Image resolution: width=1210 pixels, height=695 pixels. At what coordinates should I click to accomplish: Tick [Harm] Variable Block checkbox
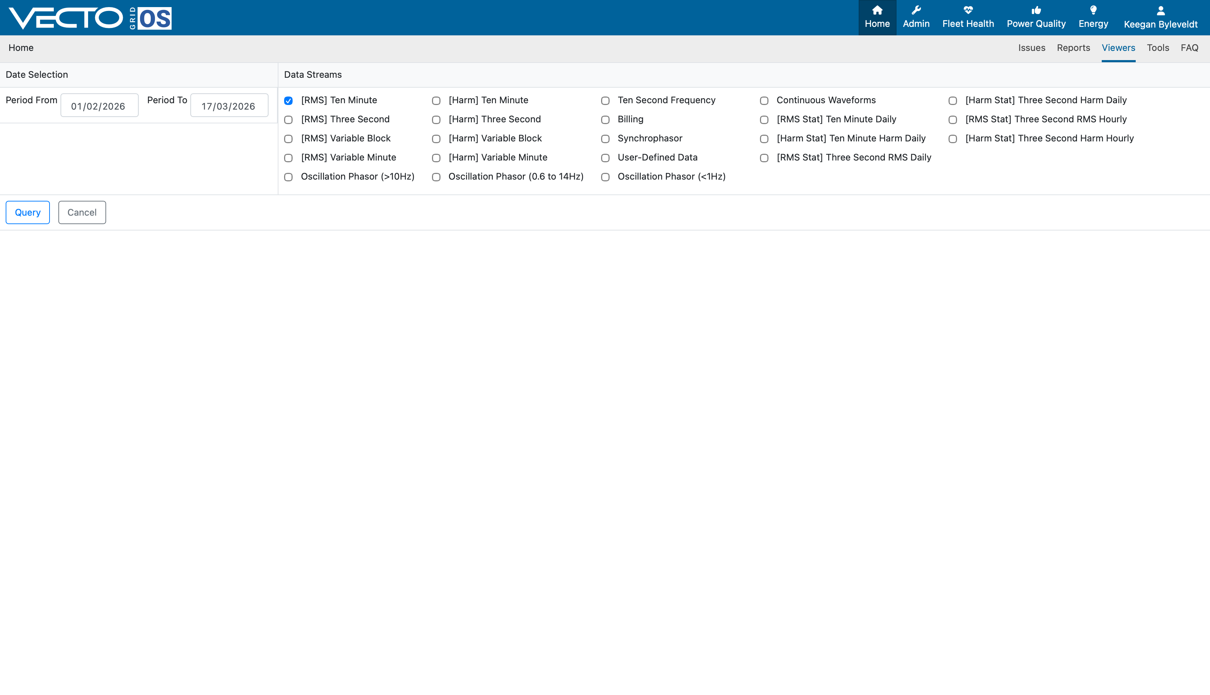[436, 139]
